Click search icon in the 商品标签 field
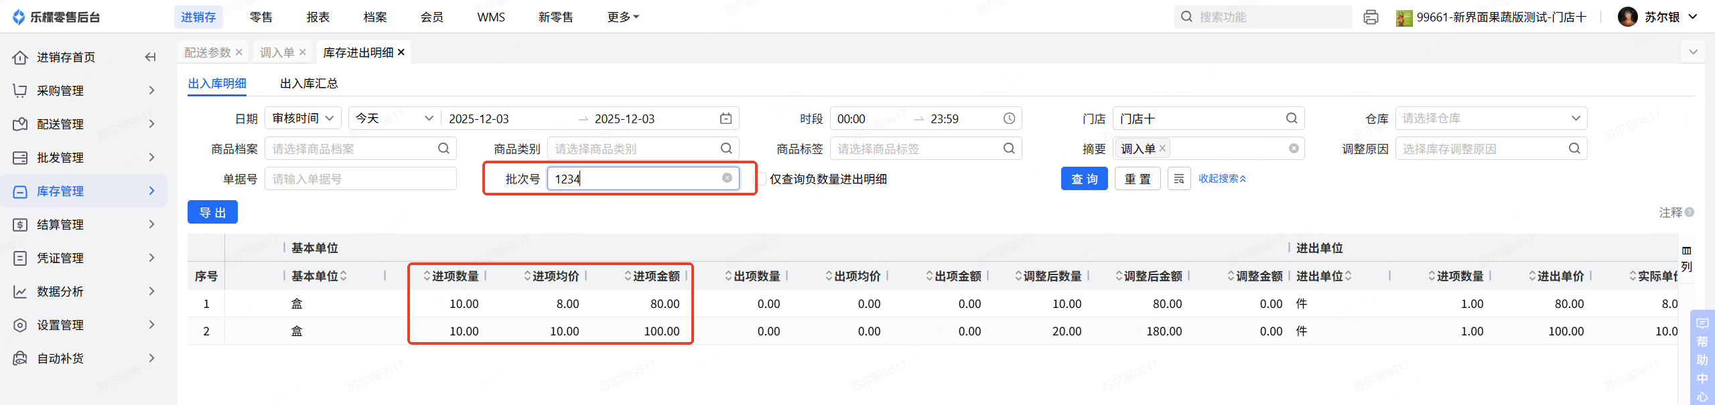The image size is (1715, 405). 1009,149
